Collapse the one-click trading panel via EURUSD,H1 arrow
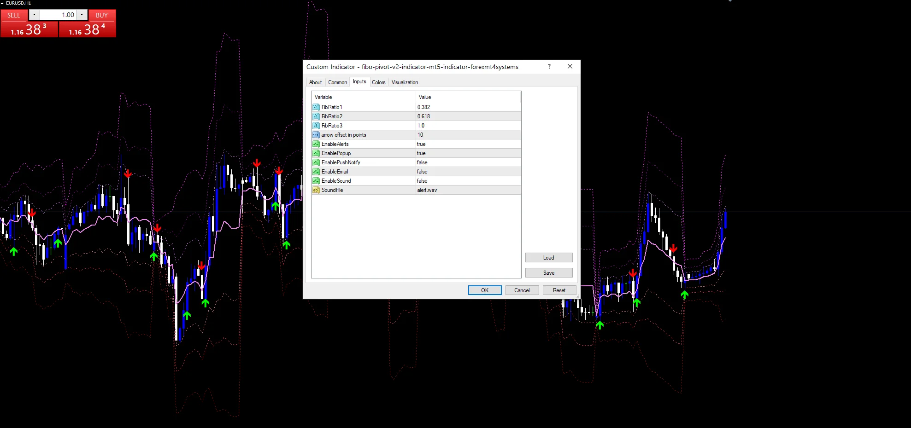 [x=2, y=3]
